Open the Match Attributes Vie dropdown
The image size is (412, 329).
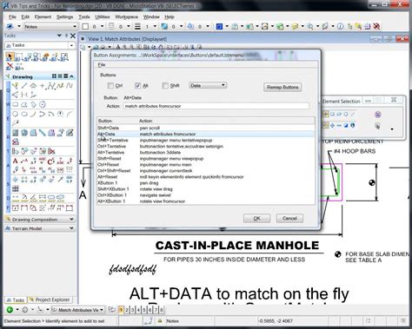tap(77, 310)
